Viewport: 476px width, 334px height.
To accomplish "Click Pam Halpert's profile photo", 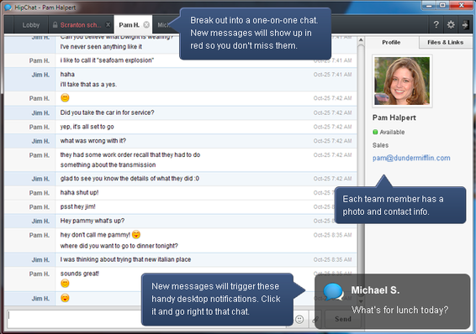I will click(x=402, y=81).
